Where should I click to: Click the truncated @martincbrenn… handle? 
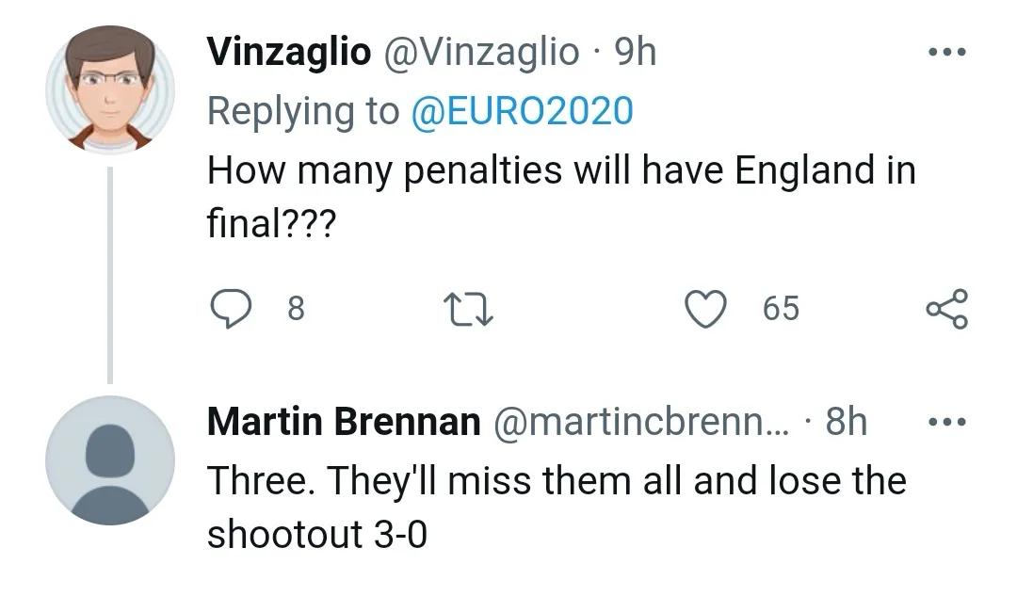coord(644,422)
